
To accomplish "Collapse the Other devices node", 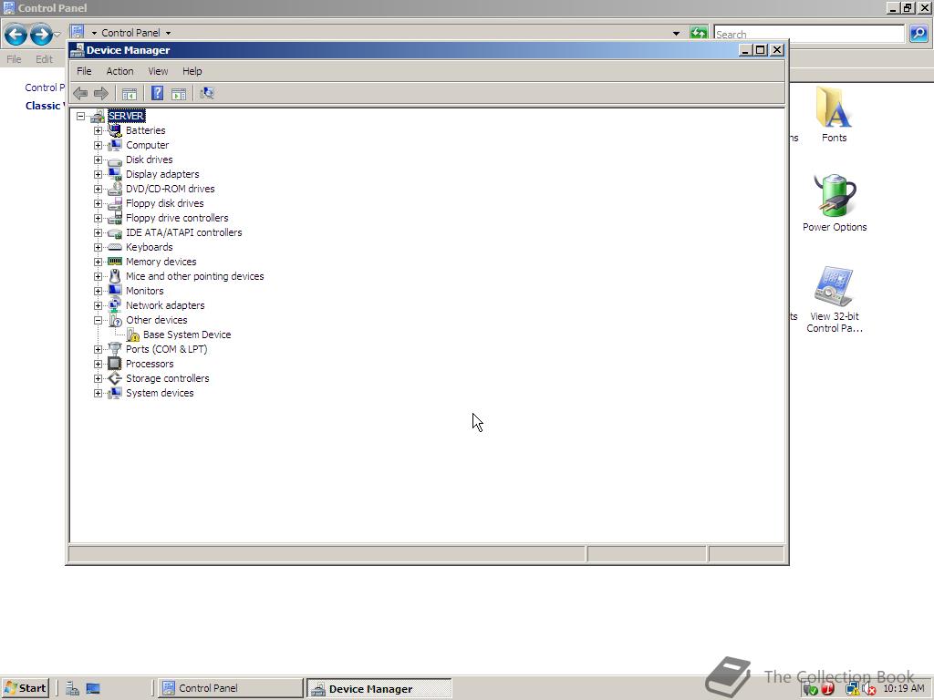I will tap(99, 320).
